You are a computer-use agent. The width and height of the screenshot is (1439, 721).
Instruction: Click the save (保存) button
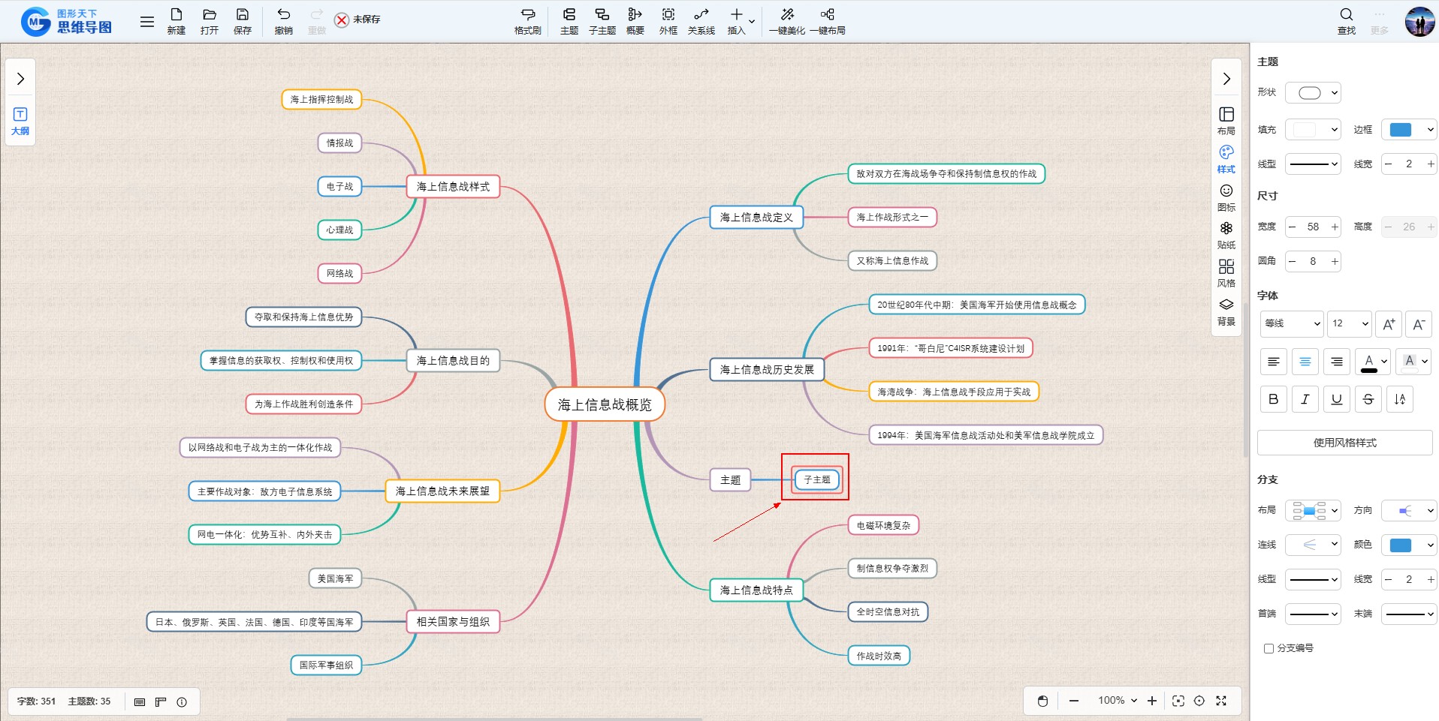pos(242,20)
